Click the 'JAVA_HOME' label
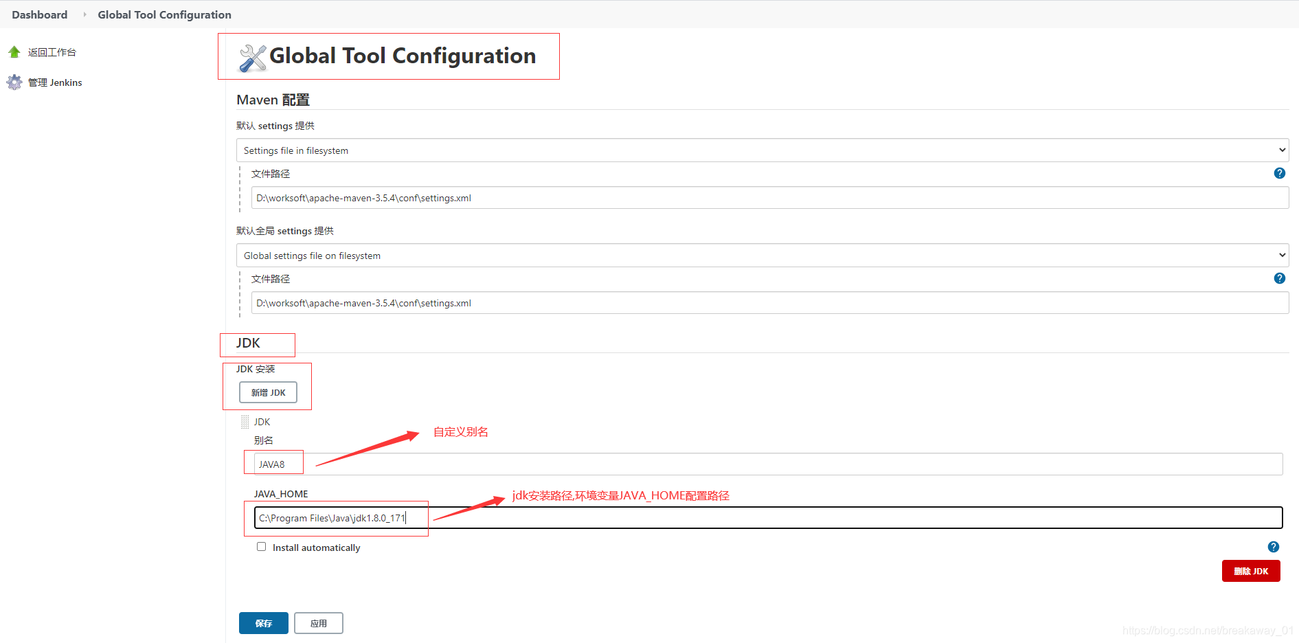Image resolution: width=1299 pixels, height=643 pixels. [x=281, y=494]
